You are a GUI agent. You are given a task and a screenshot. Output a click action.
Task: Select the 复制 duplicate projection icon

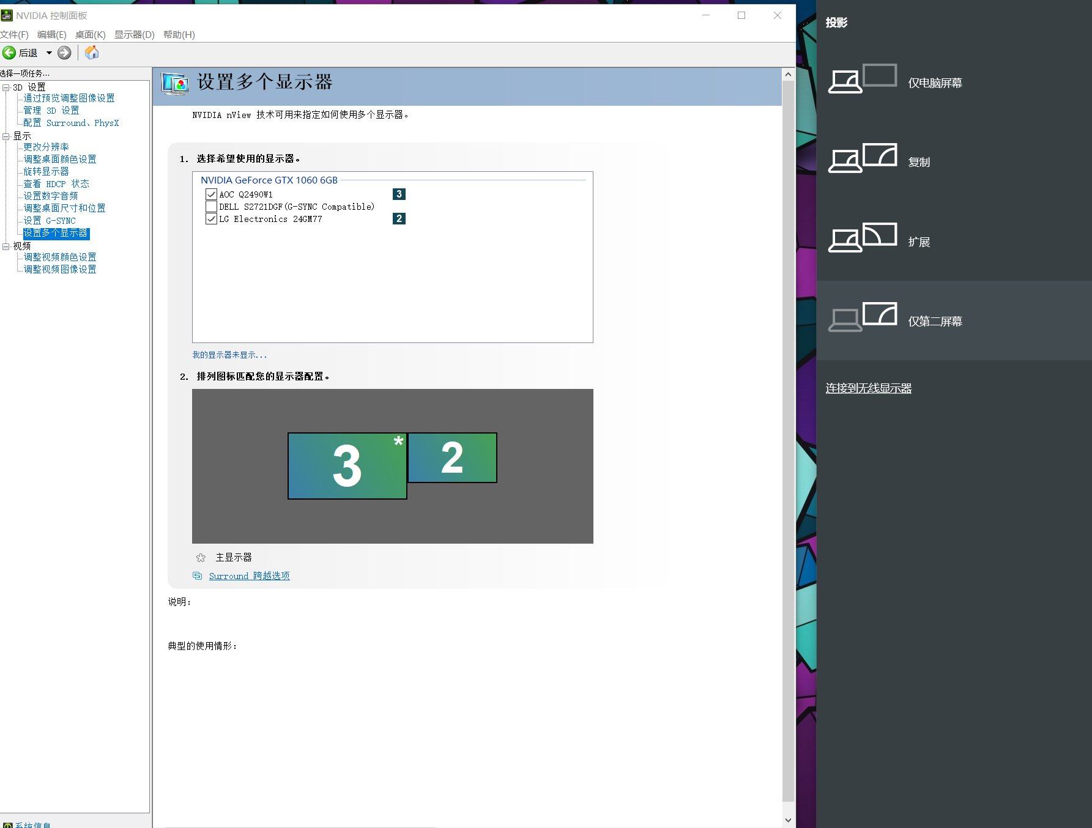(x=863, y=158)
